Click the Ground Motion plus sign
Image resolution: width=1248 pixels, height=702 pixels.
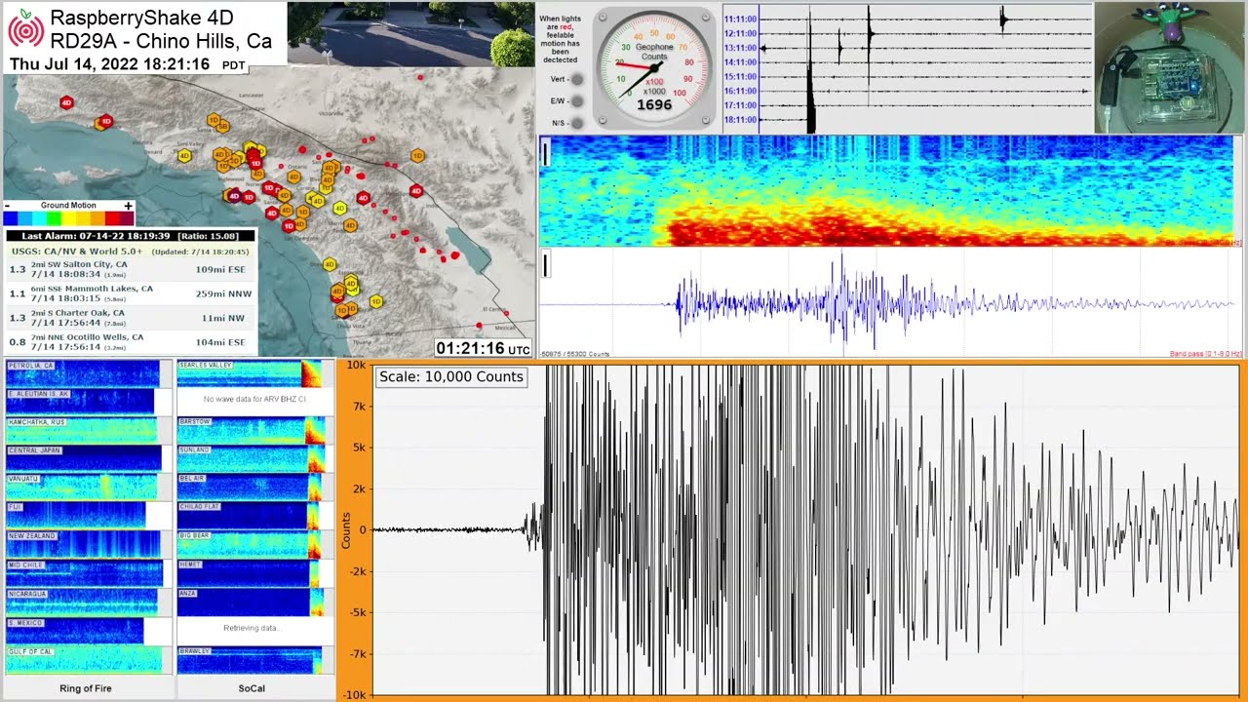coord(128,206)
